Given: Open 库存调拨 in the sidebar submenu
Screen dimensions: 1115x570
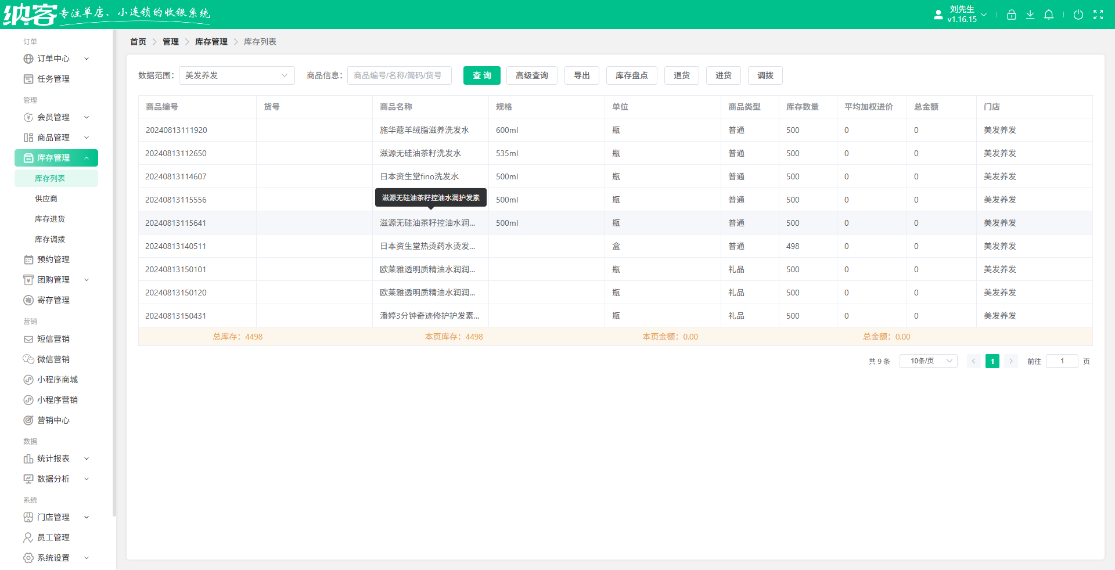Looking at the screenshot, I should (x=50, y=239).
